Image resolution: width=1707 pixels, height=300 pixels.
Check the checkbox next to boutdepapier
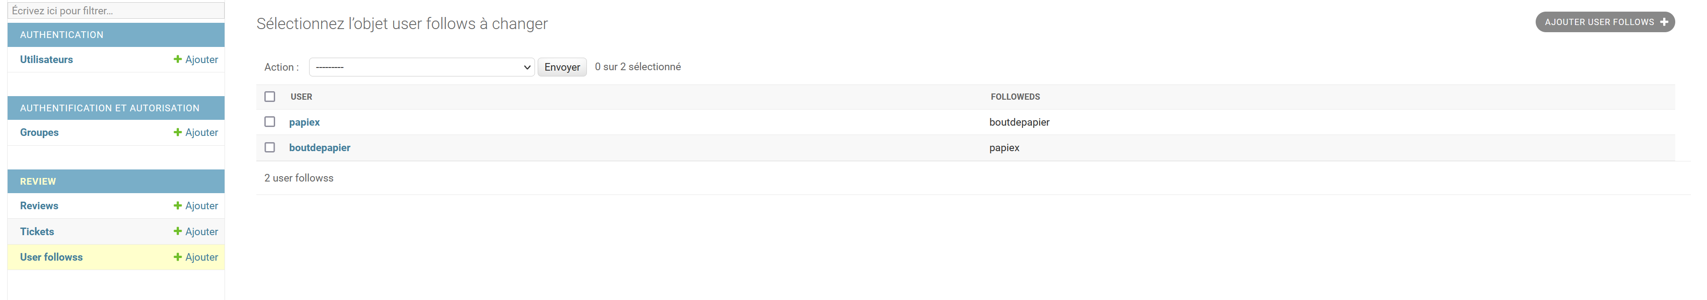(270, 148)
